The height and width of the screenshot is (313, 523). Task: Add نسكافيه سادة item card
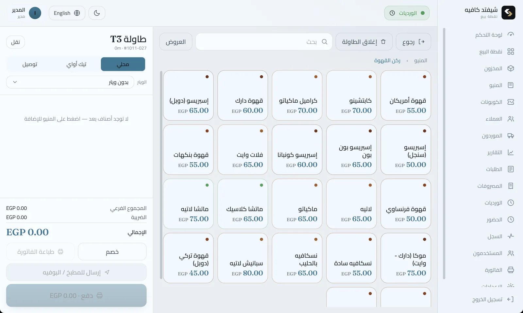point(351,258)
